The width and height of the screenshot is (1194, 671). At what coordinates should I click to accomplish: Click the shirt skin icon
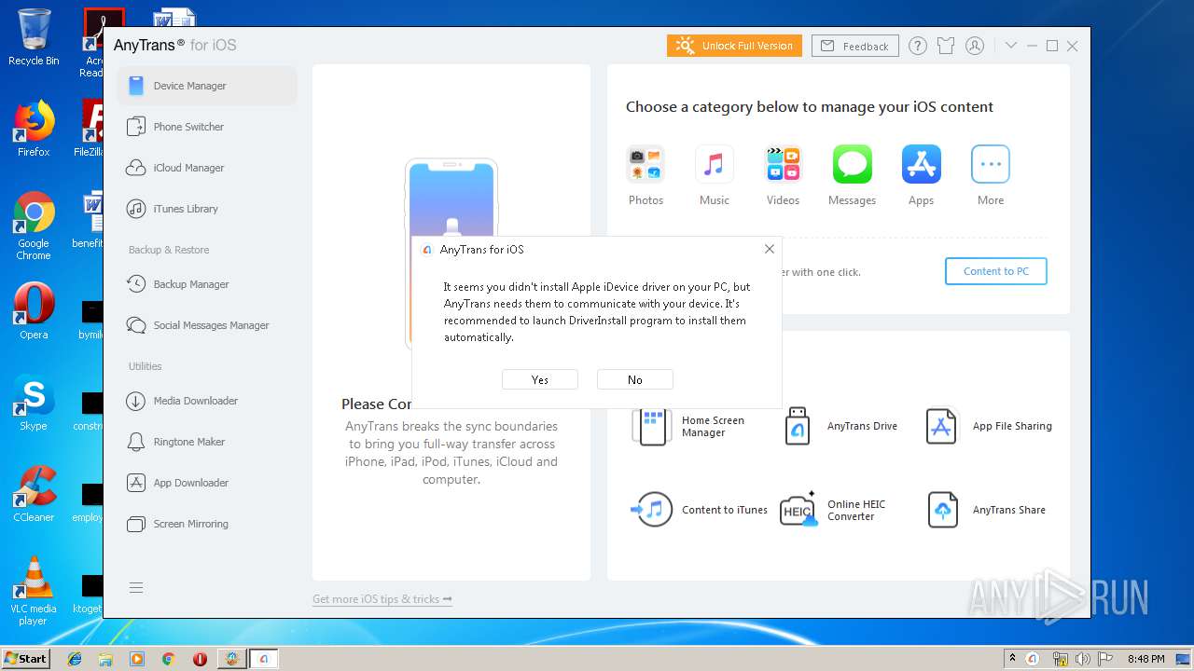point(946,46)
